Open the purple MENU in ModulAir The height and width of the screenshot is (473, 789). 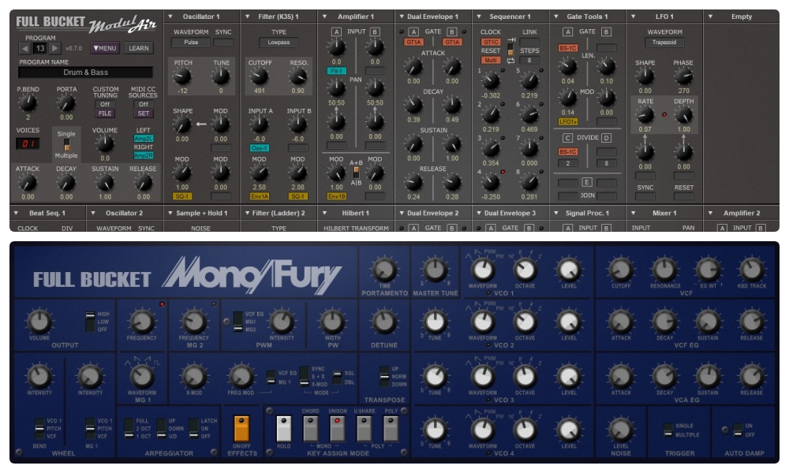105,48
